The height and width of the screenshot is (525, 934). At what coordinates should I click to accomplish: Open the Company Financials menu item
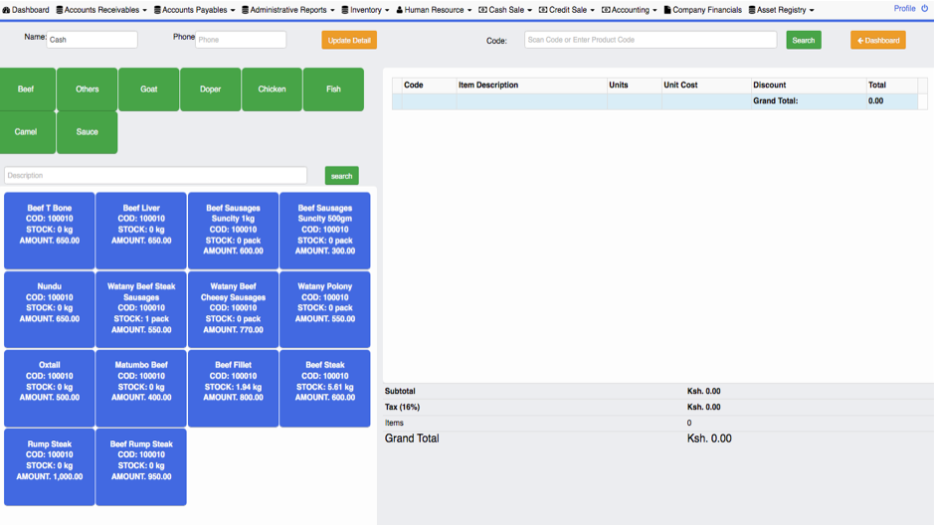coord(703,10)
